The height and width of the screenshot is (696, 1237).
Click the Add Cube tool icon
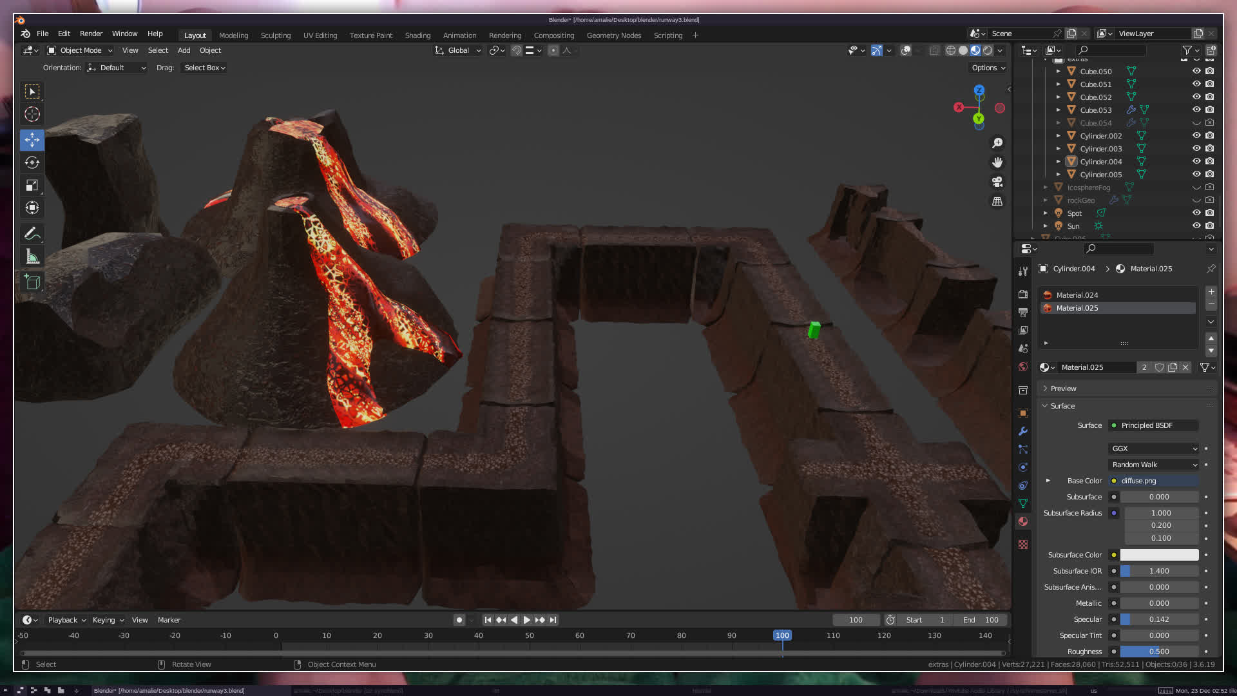click(32, 282)
